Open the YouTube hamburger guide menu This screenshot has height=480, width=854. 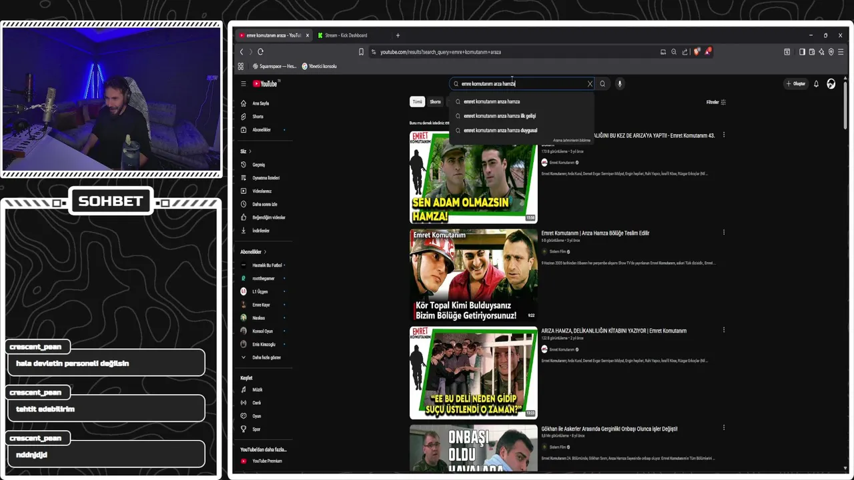[244, 84]
